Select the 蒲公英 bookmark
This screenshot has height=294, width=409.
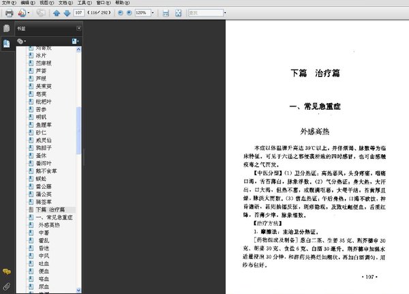point(44,194)
